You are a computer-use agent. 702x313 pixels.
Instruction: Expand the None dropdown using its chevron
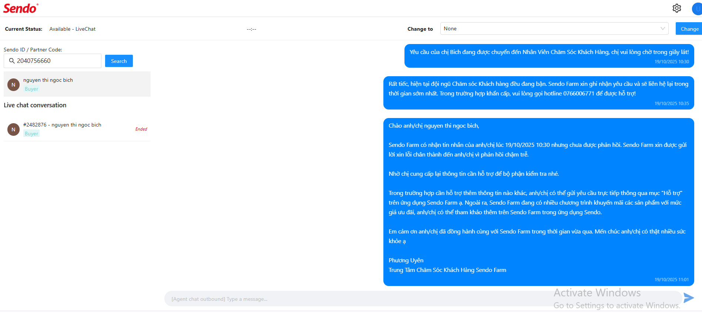tap(662, 28)
